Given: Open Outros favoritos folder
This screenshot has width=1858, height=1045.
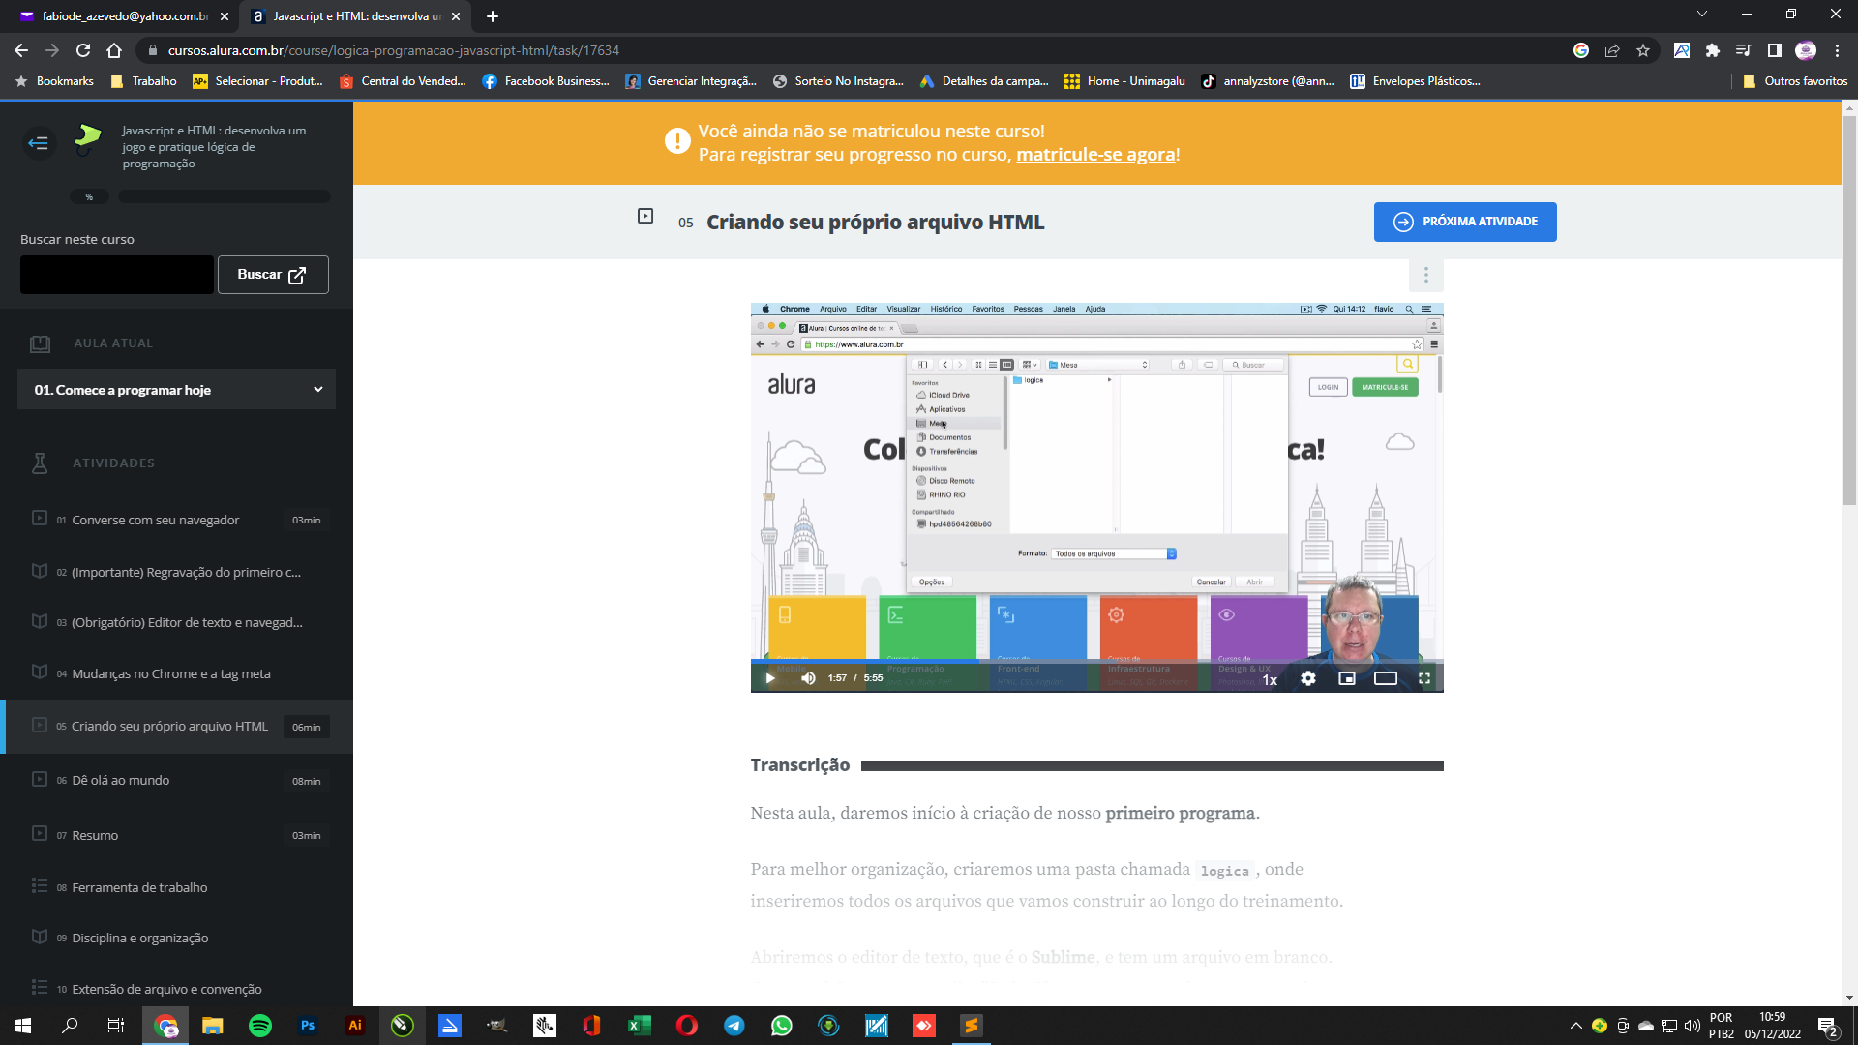Looking at the screenshot, I should (1795, 81).
